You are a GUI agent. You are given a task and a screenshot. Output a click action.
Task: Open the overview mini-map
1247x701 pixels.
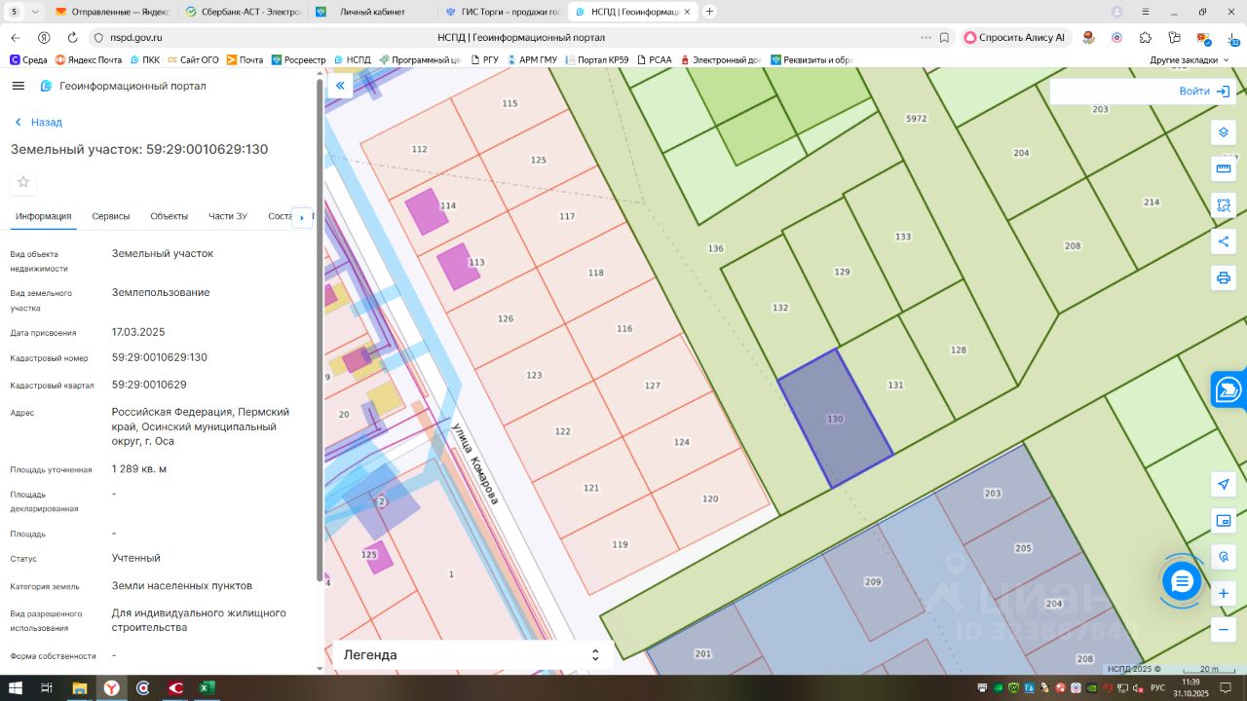click(1224, 521)
